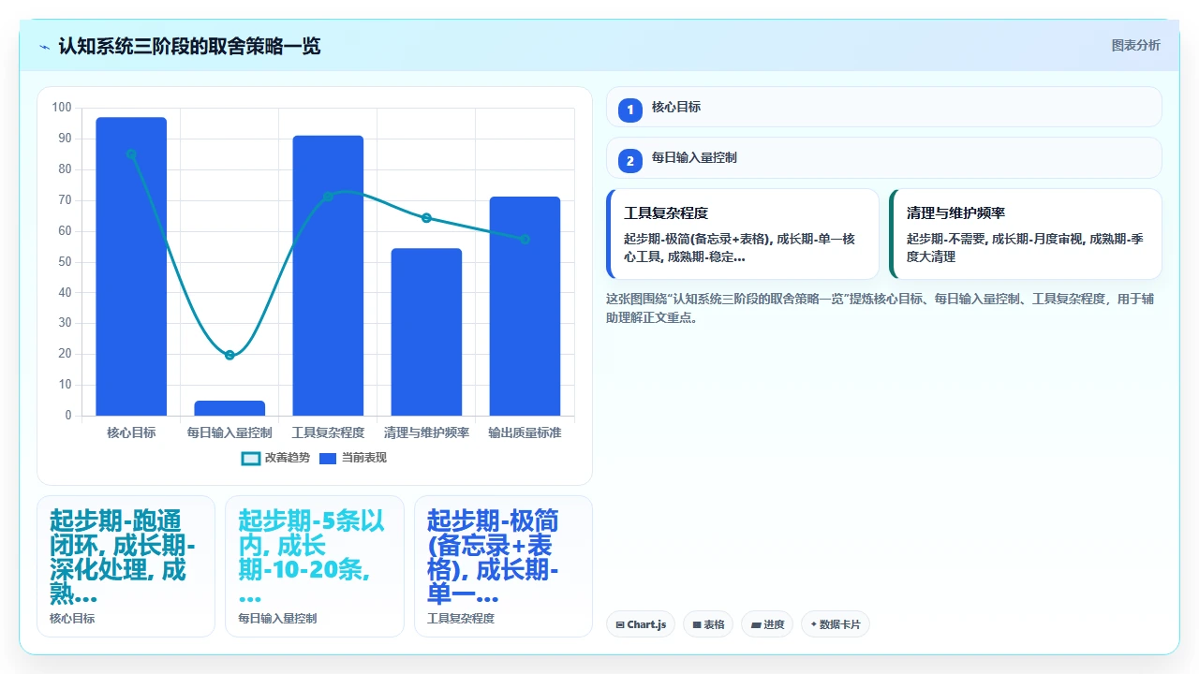1199x674 pixels.
Task: Select the 输出质量标准 bar
Action: [525, 306]
